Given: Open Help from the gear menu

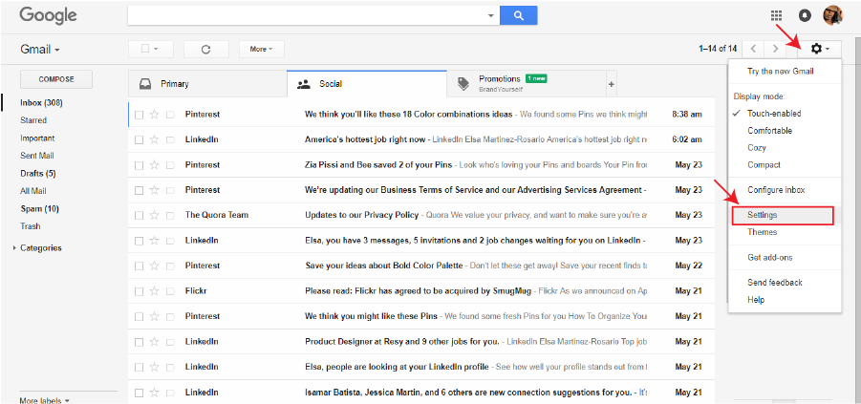Looking at the screenshot, I should (x=756, y=300).
